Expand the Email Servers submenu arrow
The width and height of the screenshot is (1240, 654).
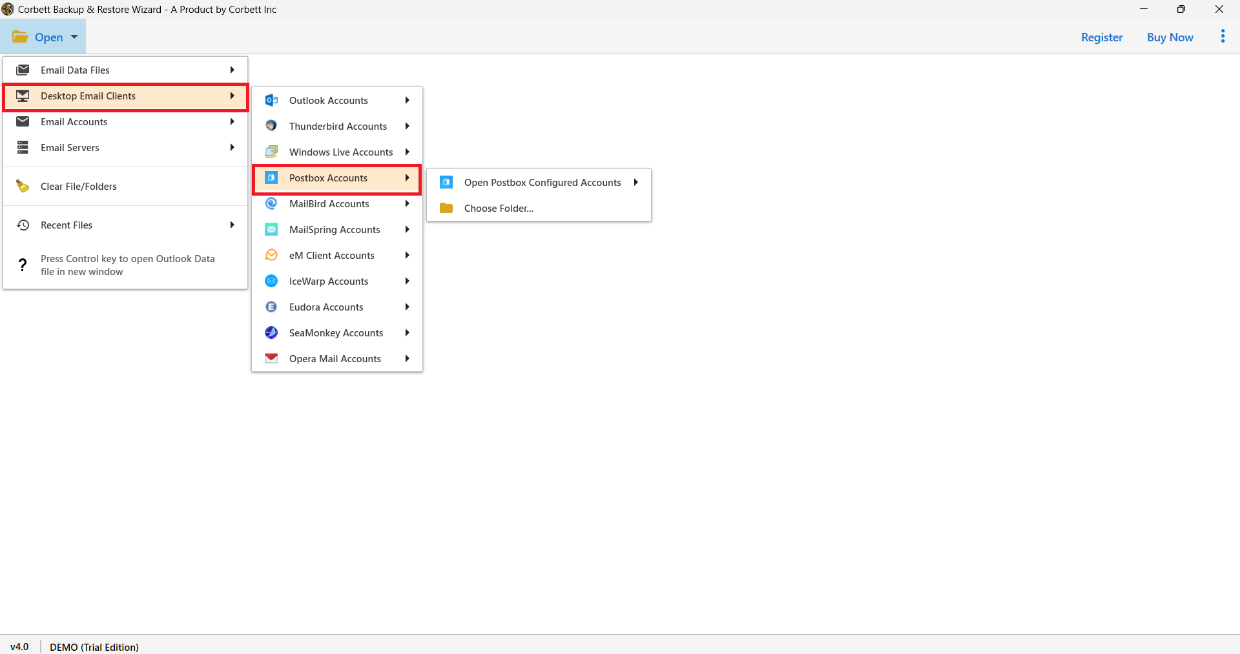coord(232,147)
